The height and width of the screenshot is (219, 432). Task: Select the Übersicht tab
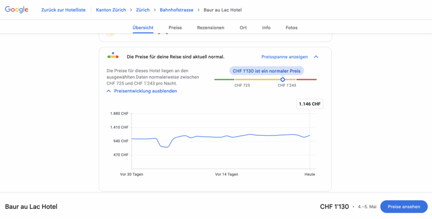click(x=143, y=27)
